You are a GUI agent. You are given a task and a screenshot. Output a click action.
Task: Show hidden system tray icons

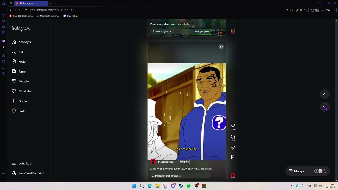(x=291, y=186)
